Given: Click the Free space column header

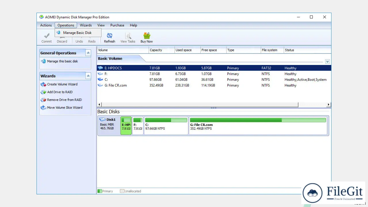Looking at the screenshot, I should point(213,50).
